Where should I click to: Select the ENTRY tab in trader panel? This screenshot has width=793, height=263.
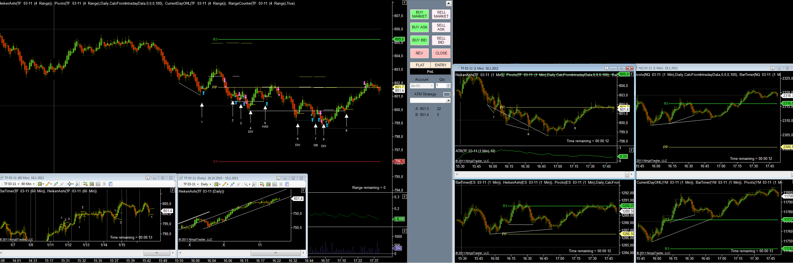[441, 65]
